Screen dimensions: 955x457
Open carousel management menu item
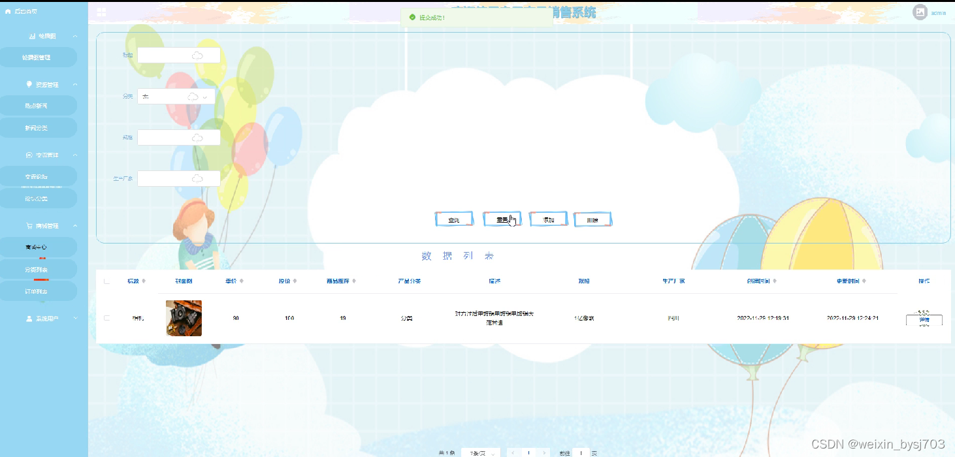(x=37, y=57)
